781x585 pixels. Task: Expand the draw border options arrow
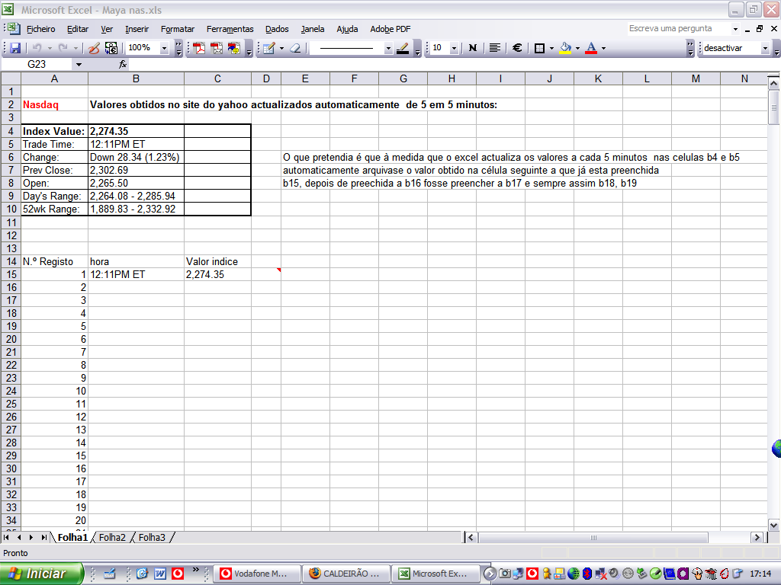[282, 48]
